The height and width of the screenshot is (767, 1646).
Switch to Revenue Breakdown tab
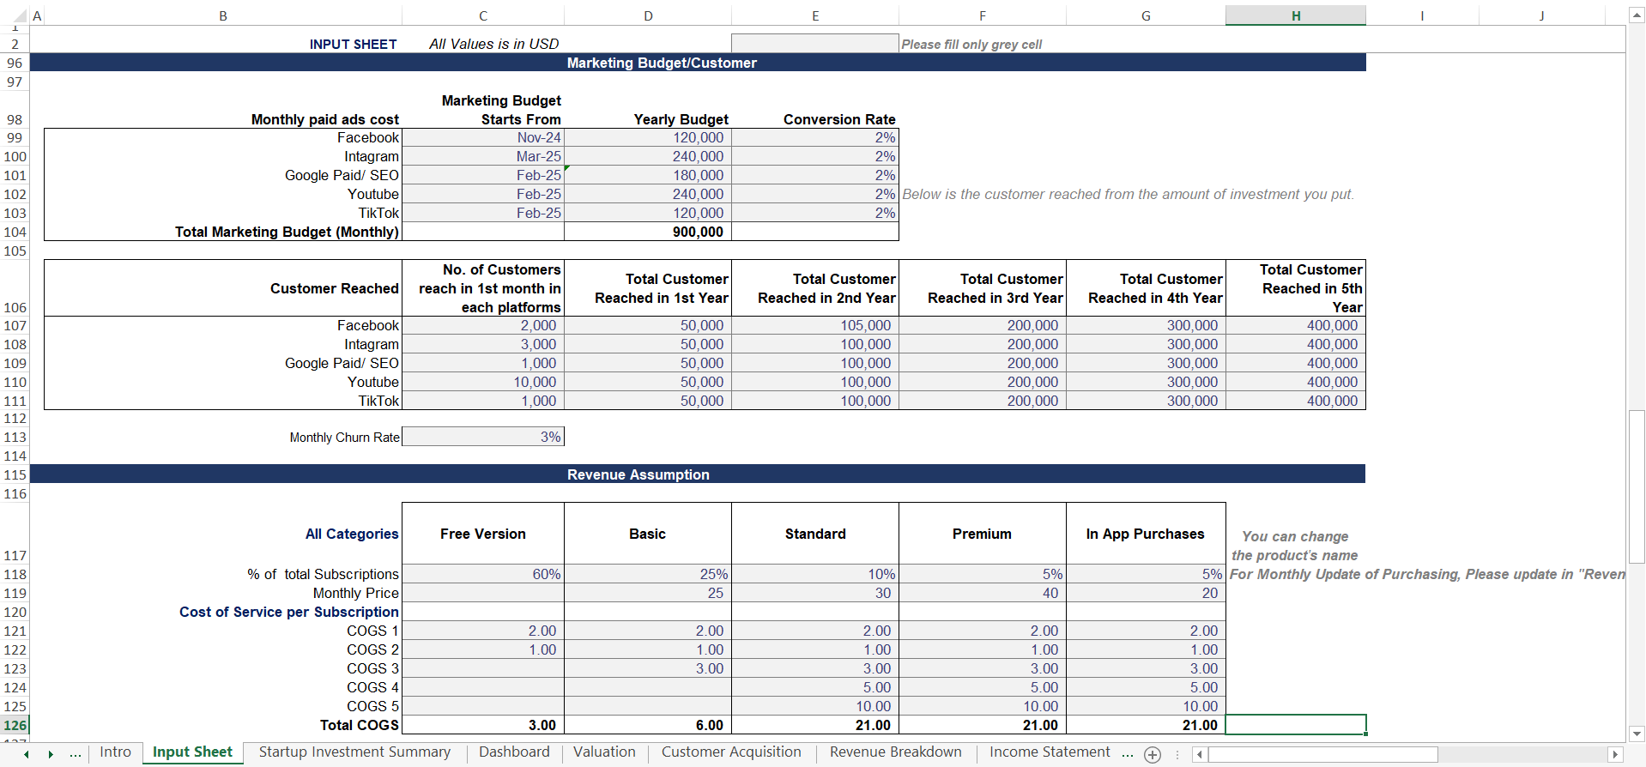point(895,752)
